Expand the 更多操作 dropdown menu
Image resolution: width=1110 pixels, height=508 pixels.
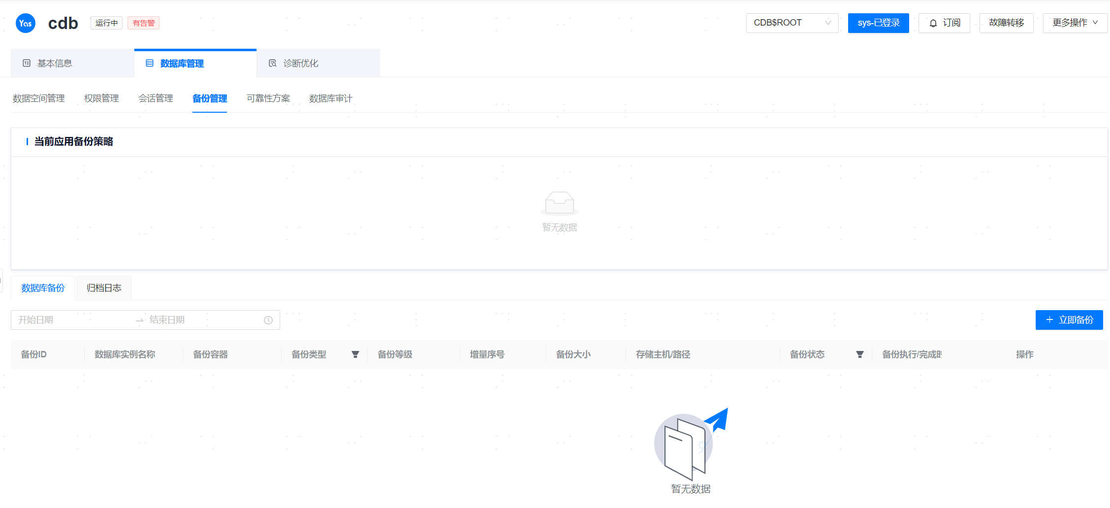(x=1075, y=23)
